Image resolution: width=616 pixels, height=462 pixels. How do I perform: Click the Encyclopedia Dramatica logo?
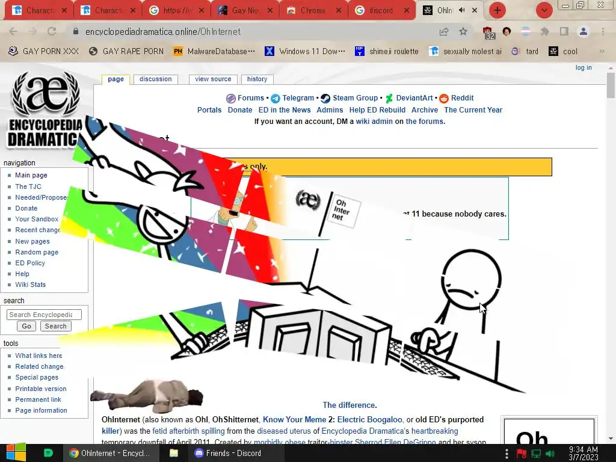tap(45, 109)
